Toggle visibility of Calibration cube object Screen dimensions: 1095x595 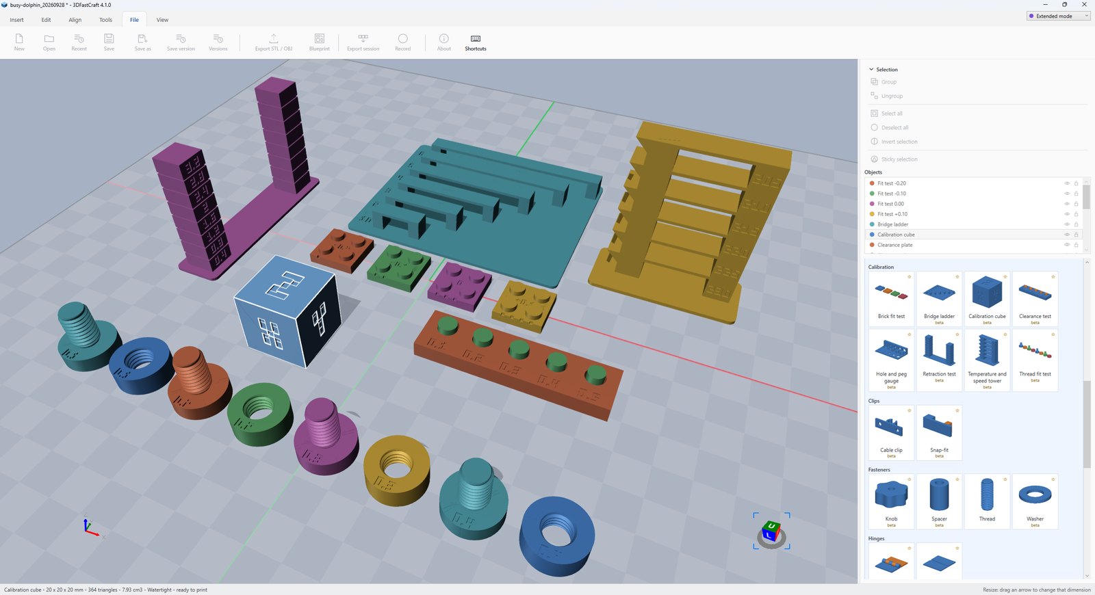coord(1066,235)
